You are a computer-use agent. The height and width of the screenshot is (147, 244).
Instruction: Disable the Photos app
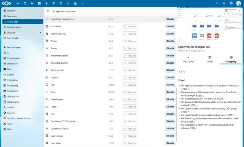tap(170, 41)
